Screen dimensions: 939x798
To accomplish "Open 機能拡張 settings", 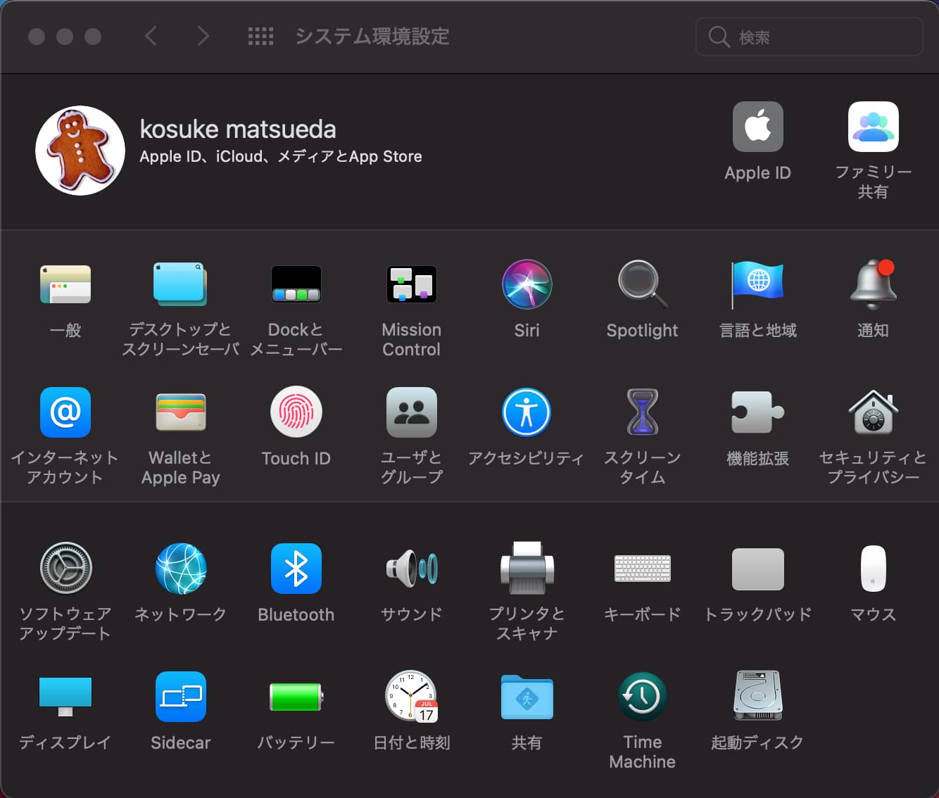I will (x=757, y=412).
